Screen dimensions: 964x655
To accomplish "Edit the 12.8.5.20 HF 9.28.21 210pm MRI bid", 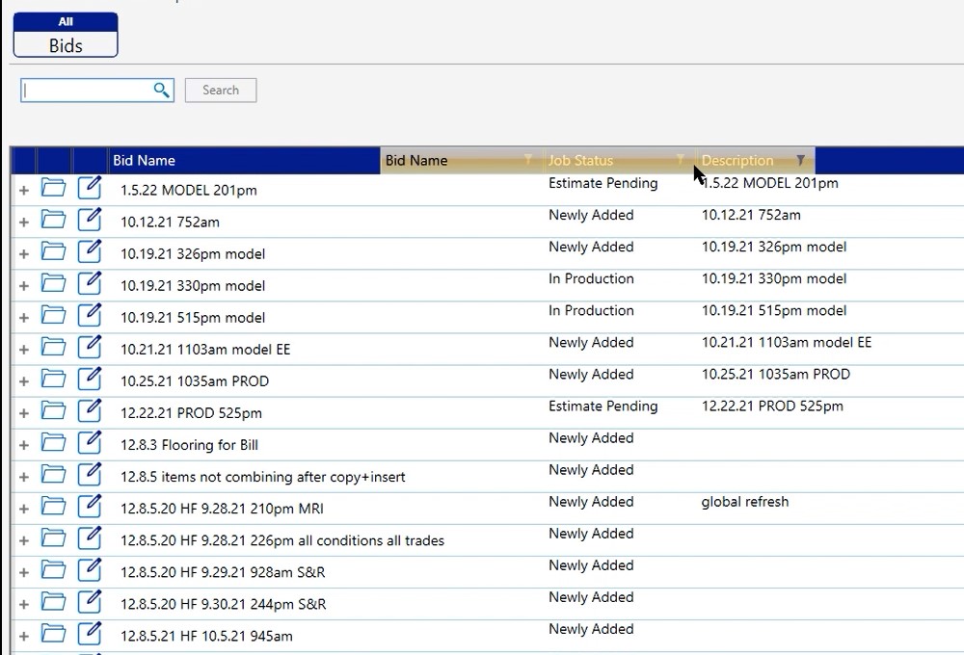I will click(89, 508).
